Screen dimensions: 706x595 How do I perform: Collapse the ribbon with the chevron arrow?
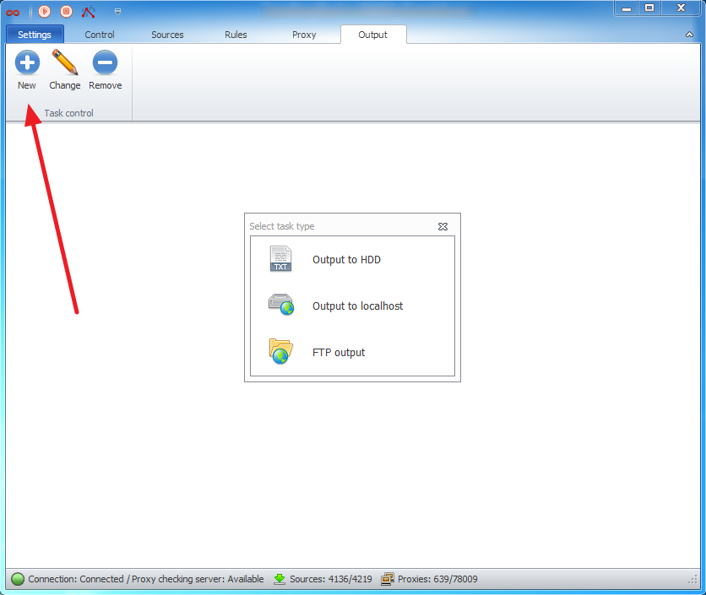coord(689,35)
